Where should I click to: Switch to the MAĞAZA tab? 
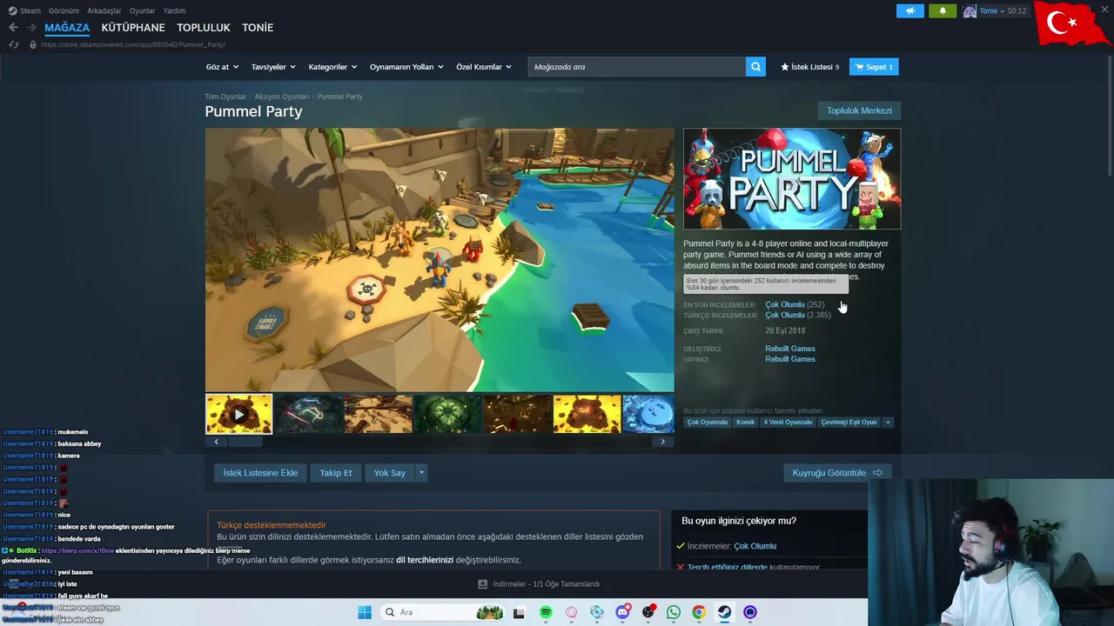(67, 28)
